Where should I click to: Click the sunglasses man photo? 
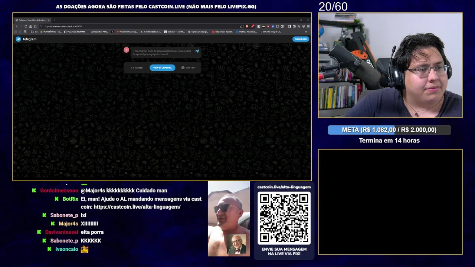229,218
